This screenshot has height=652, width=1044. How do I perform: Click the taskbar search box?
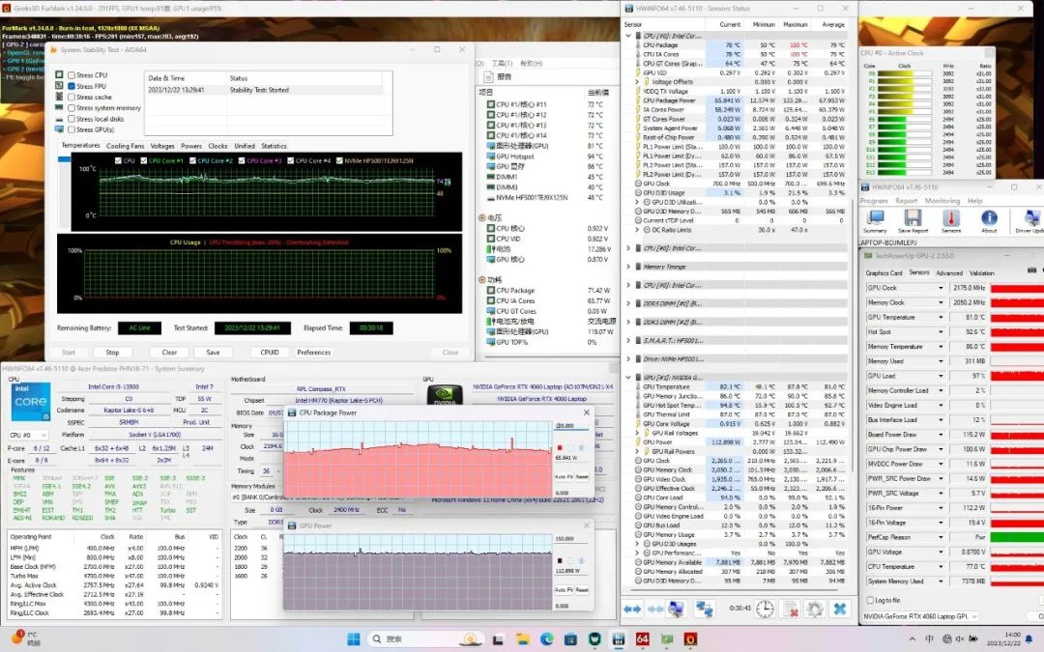point(424,639)
